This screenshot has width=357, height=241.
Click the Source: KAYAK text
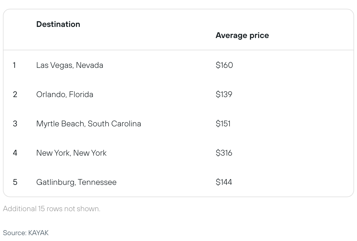[x=26, y=233]
